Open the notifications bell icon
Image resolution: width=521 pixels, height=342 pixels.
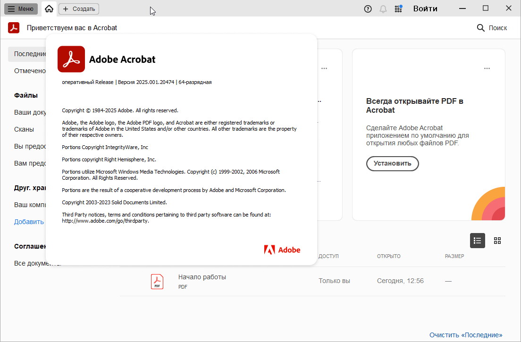coord(383,9)
